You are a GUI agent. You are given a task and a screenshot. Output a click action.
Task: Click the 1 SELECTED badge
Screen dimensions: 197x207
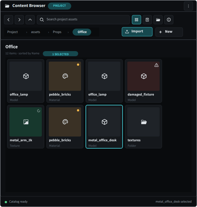click(x=60, y=54)
